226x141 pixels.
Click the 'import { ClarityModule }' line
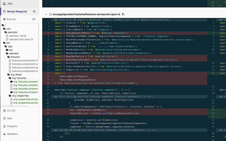click(x=83, y=30)
